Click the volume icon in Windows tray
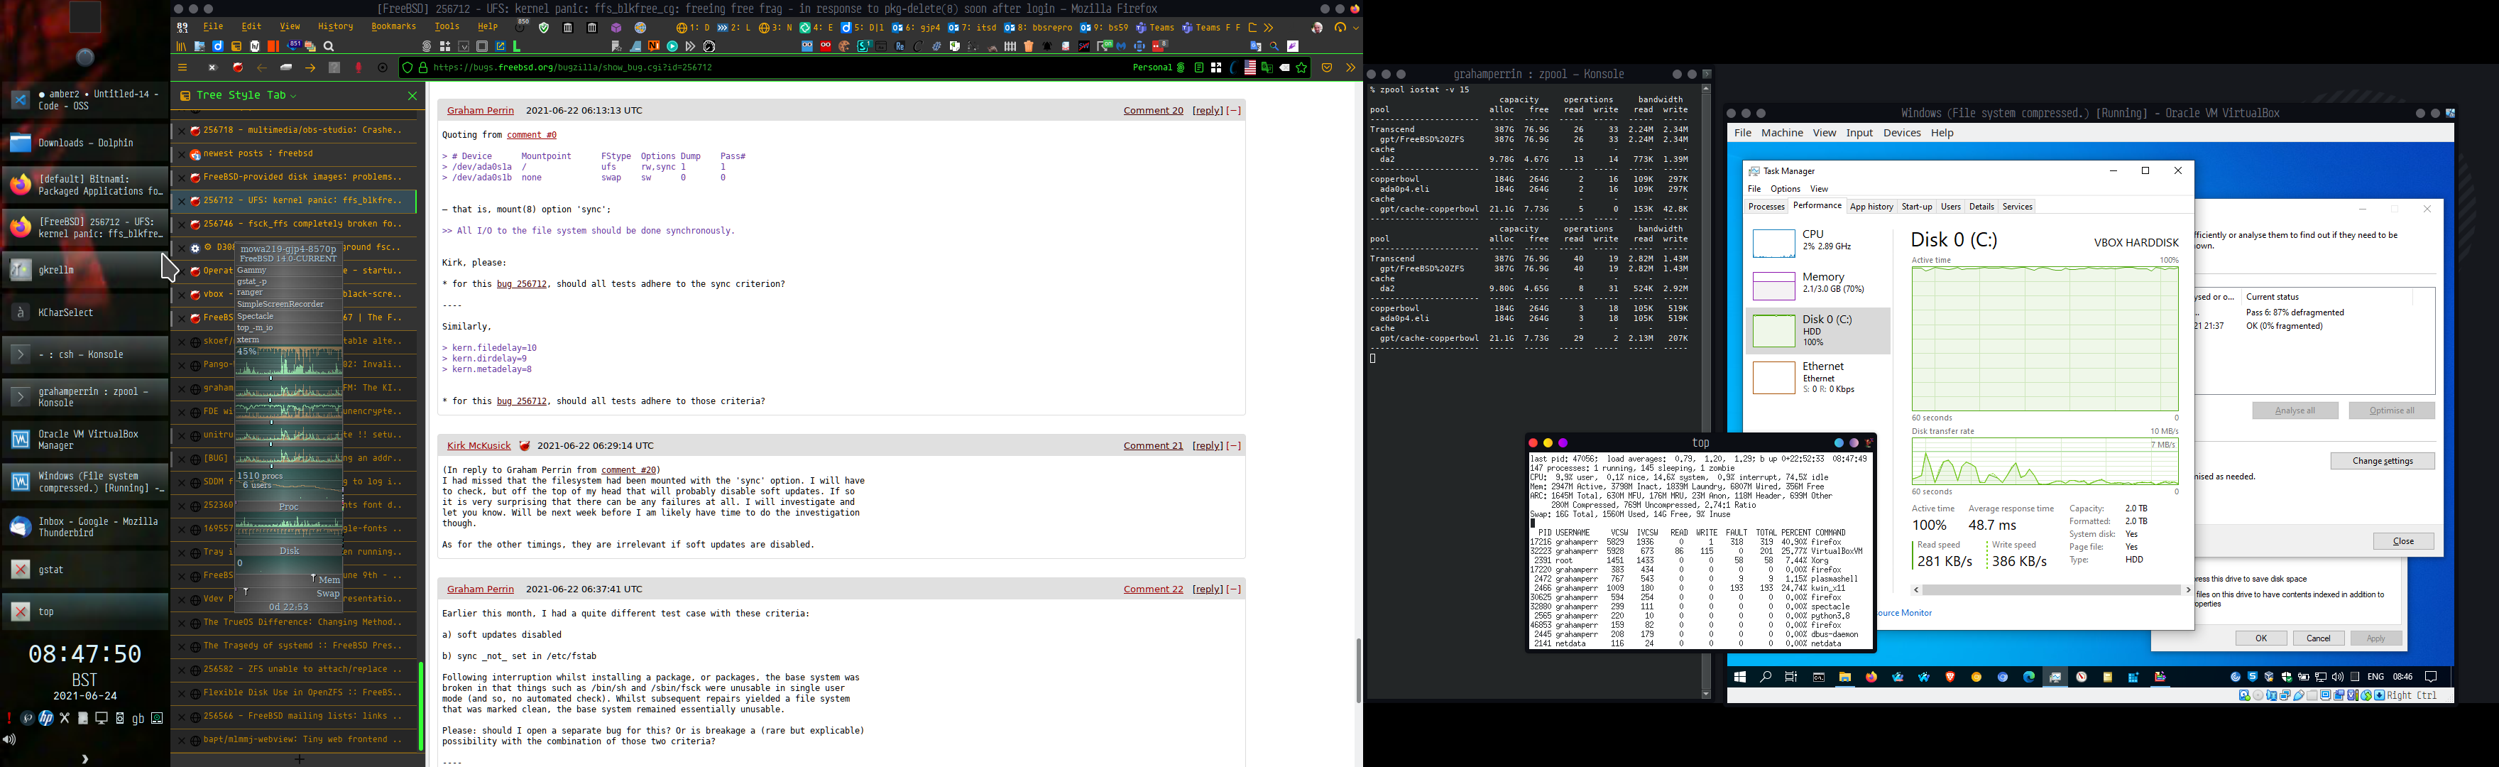This screenshot has width=2499, height=767. (x=2338, y=677)
